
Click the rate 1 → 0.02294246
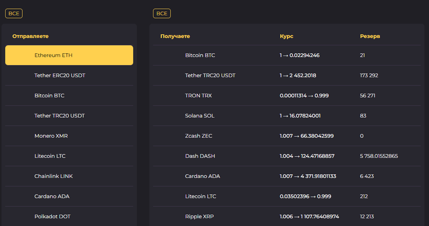[299, 55]
